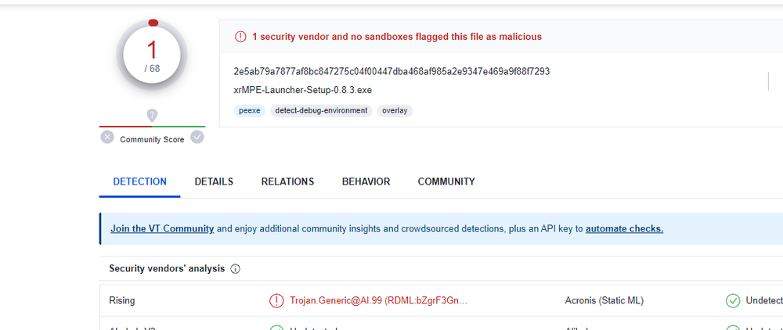Open the RELATIONS tab
783x330 pixels.
click(287, 181)
